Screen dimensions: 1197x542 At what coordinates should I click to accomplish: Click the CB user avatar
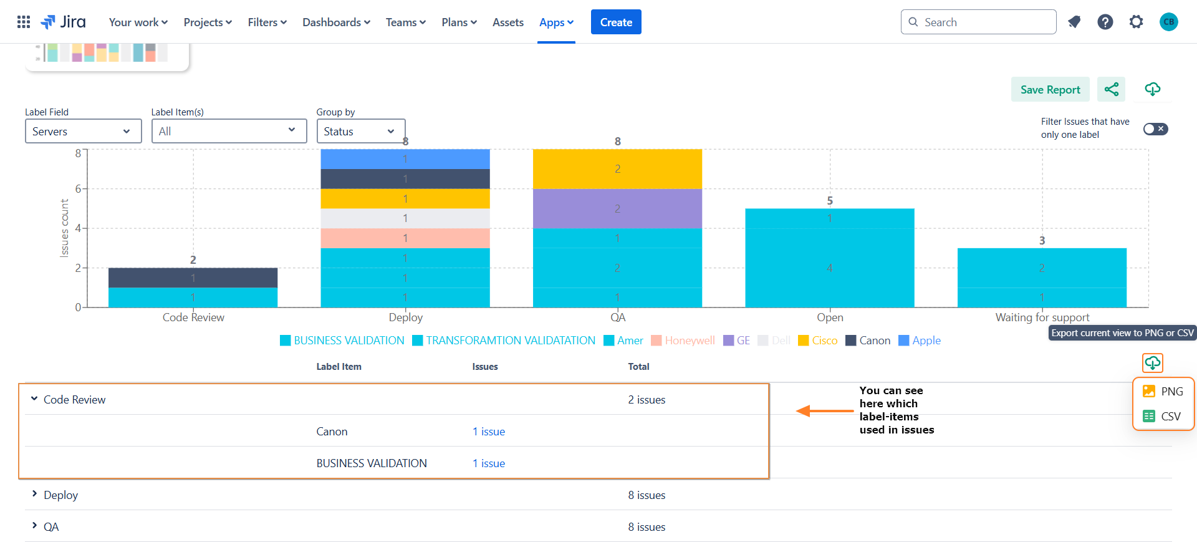(x=1168, y=22)
